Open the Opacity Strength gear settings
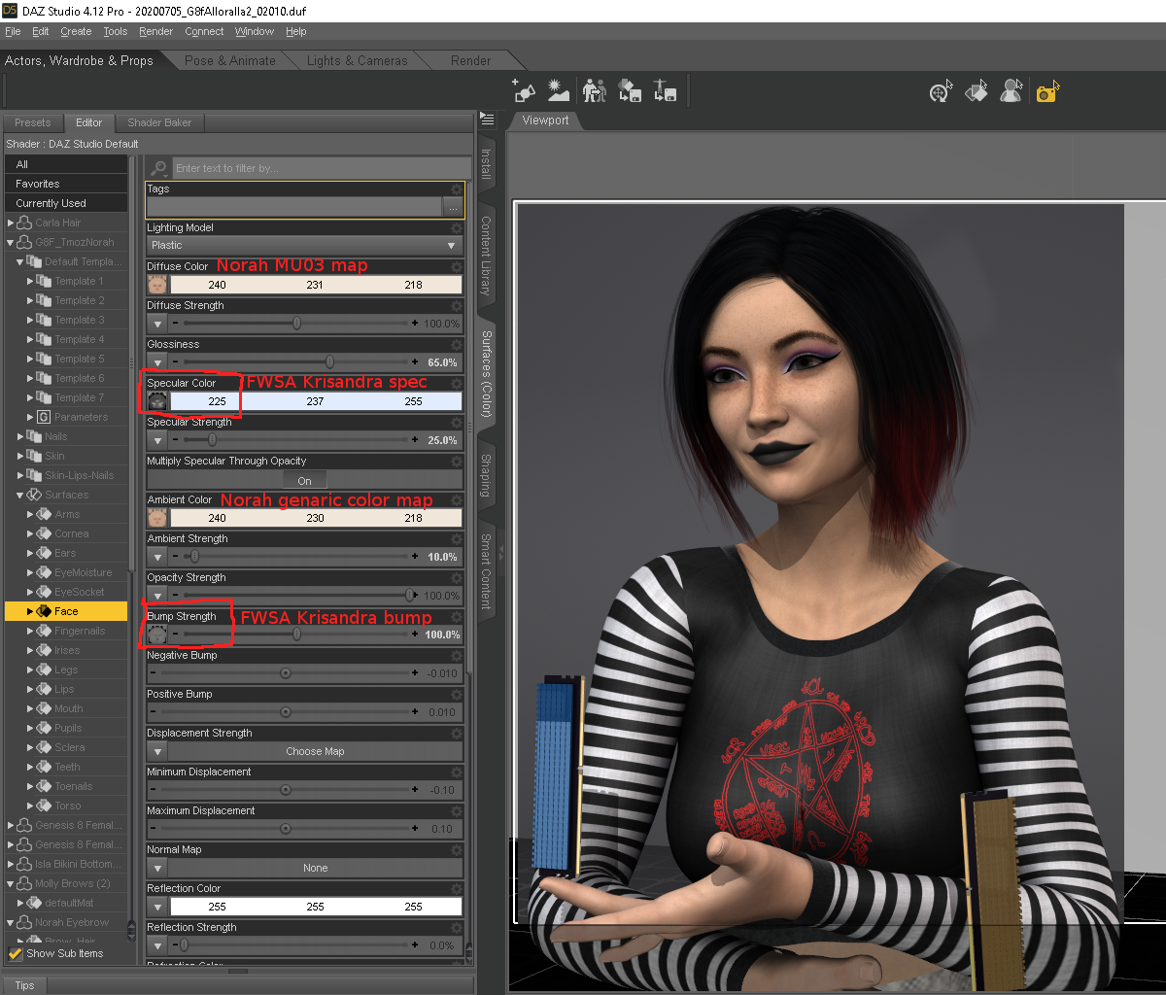This screenshot has height=995, width=1166. point(457,577)
